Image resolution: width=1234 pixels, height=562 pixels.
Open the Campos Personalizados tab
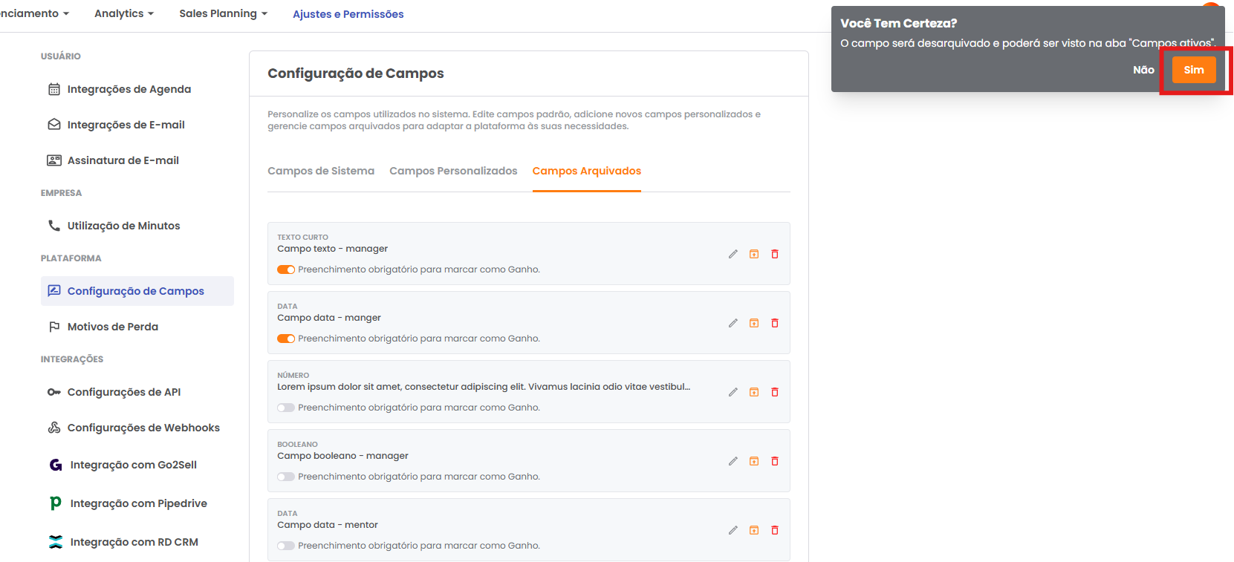(x=453, y=171)
